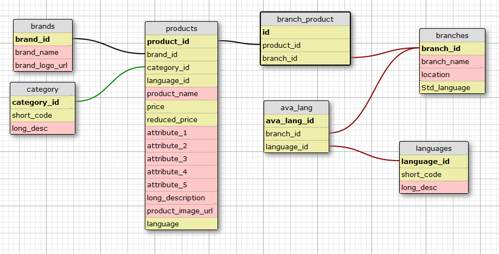The image size is (499, 254).
Task: Click branch_id in the ava_lang table
Action: (x=296, y=134)
